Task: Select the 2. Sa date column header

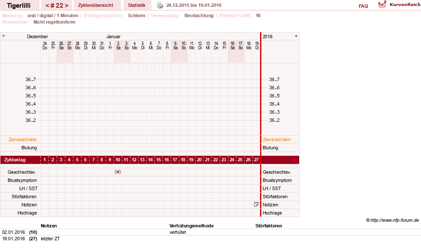Action: 118,45
